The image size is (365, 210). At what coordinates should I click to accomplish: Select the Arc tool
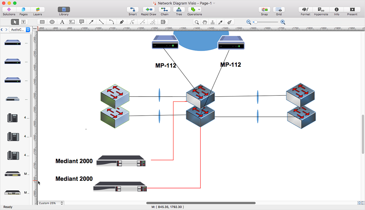(x=111, y=22)
